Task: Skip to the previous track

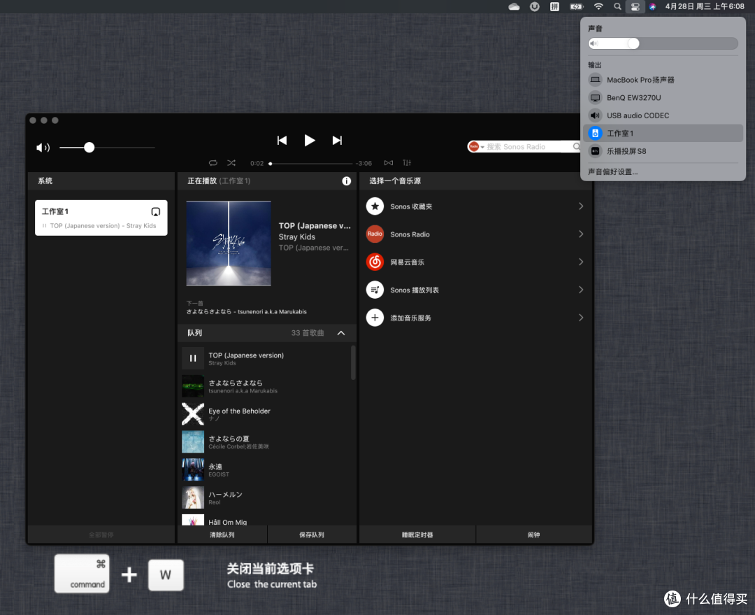Action: click(282, 140)
